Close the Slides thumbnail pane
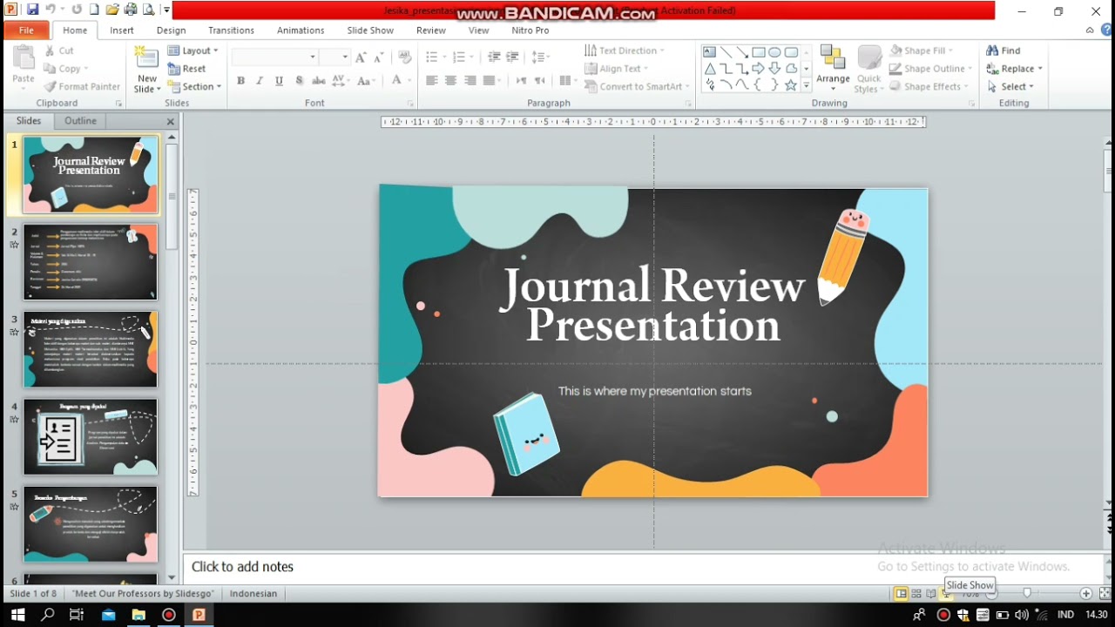The height and width of the screenshot is (627, 1115). (x=171, y=122)
